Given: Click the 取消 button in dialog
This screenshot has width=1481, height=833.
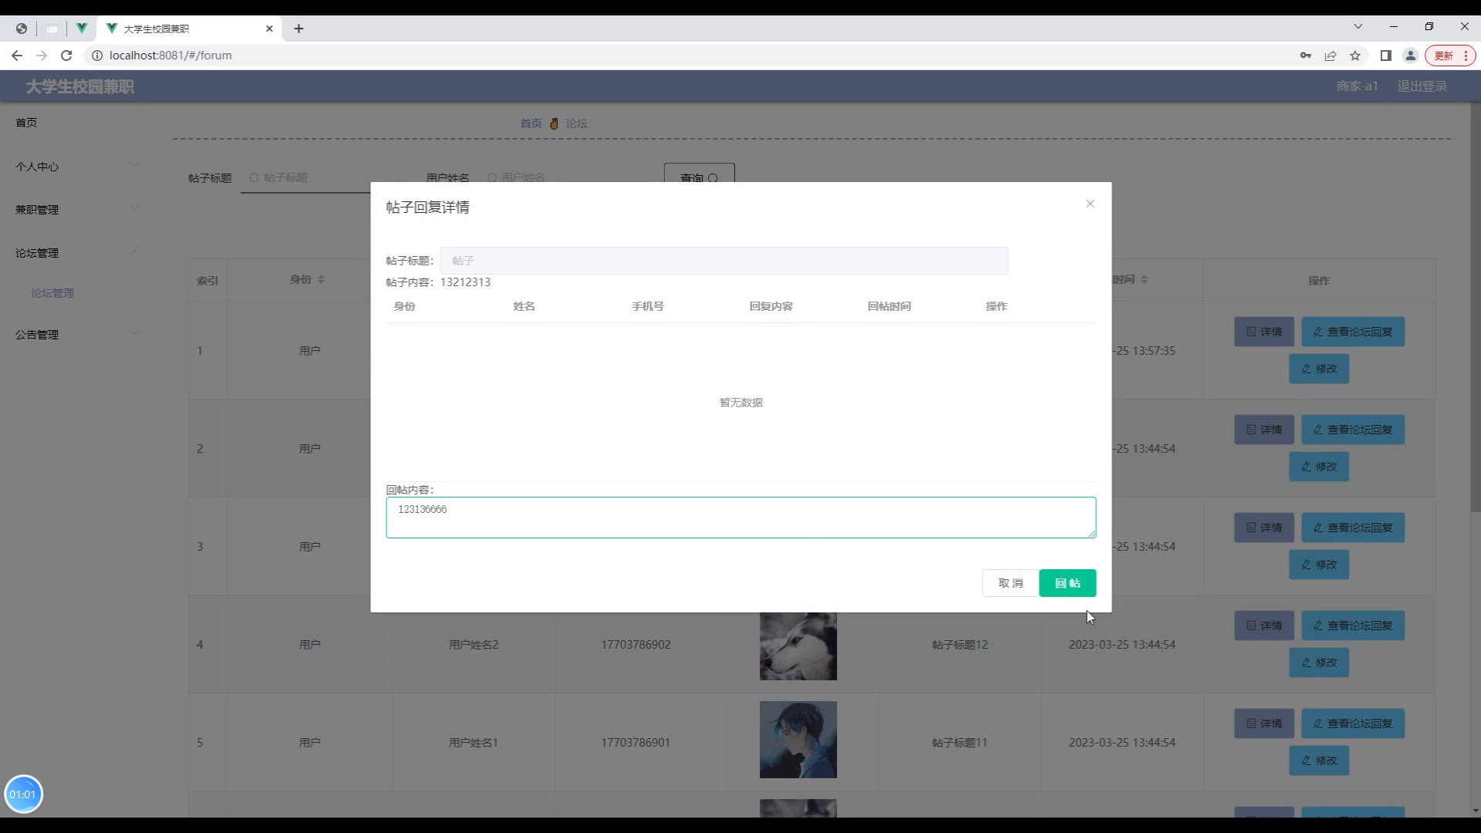Looking at the screenshot, I should [x=1010, y=583].
